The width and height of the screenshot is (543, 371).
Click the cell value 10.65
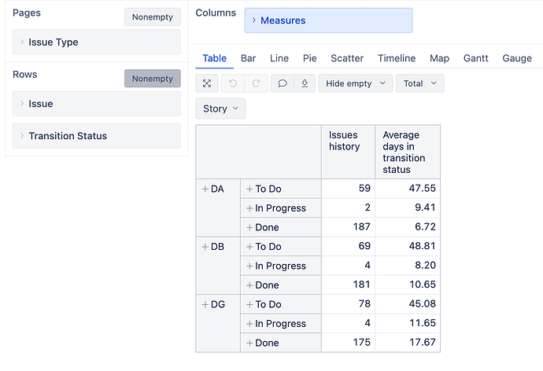423,285
